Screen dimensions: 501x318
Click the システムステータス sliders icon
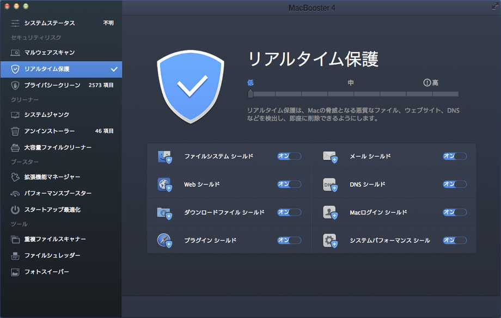pyautogui.click(x=15, y=23)
